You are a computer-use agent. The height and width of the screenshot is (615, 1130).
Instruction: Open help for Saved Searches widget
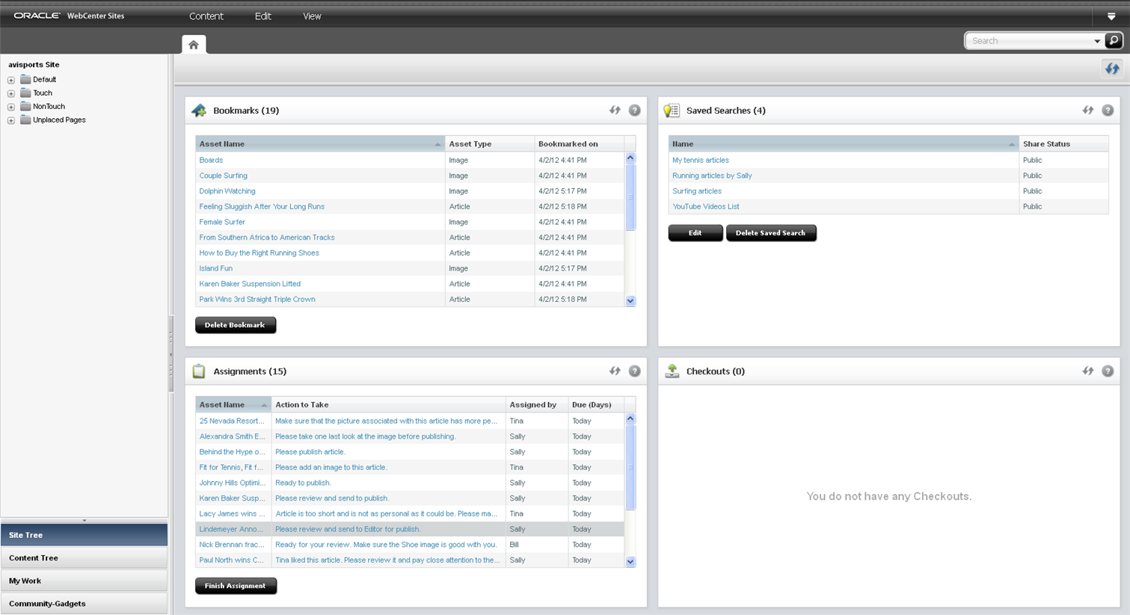point(1108,110)
